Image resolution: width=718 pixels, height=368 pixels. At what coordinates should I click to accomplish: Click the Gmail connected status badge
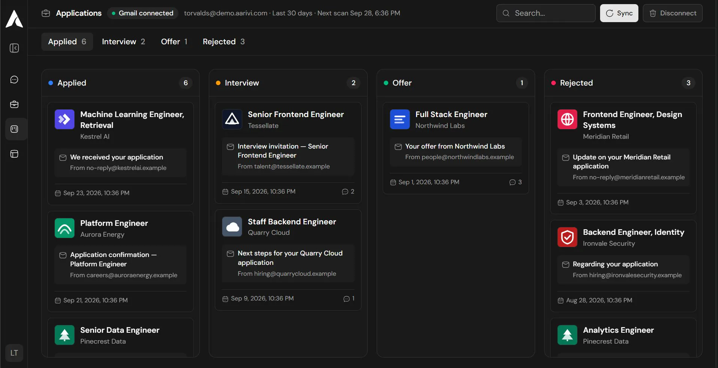[143, 13]
